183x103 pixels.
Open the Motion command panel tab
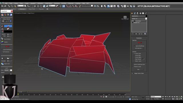(x=140, y=13)
